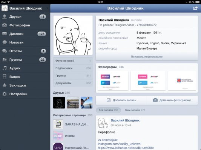Tap the Добавить фотографию camera icon
The image size is (201, 150).
click(x=155, y=100)
